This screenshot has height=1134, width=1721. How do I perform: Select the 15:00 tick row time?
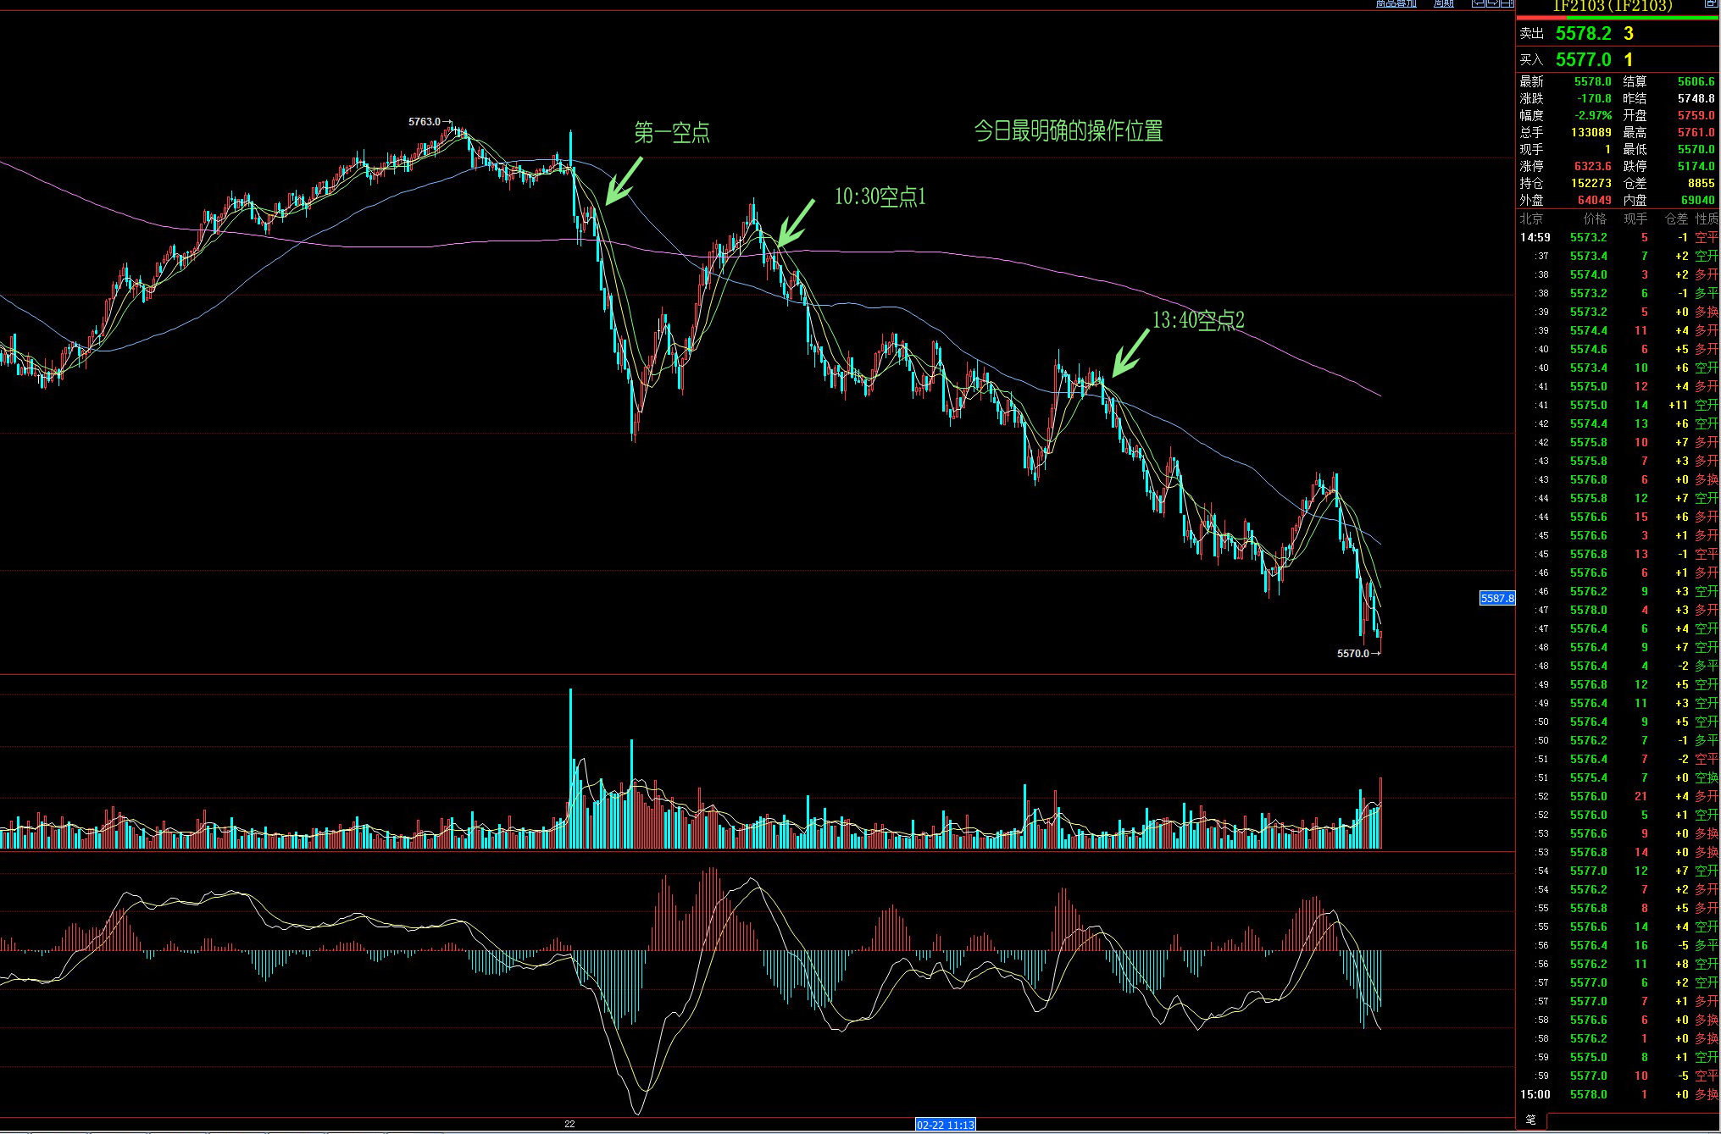click(x=1535, y=1094)
